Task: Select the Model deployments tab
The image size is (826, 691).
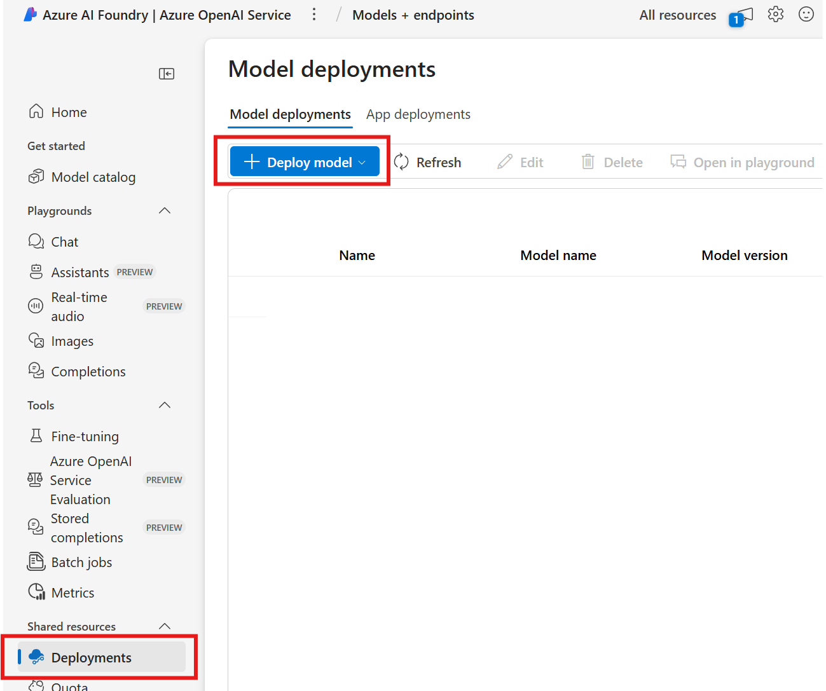Action: (x=290, y=114)
